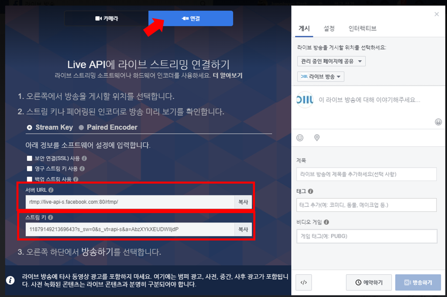Click info icon next to 스트림 키
Screen dimensions: 447x297
(x=51, y=217)
